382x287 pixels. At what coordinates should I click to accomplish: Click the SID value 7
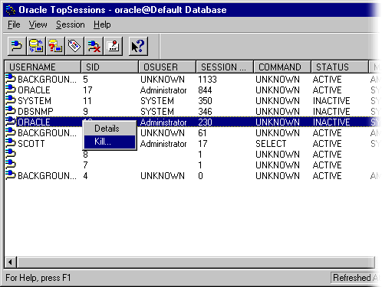pos(86,165)
